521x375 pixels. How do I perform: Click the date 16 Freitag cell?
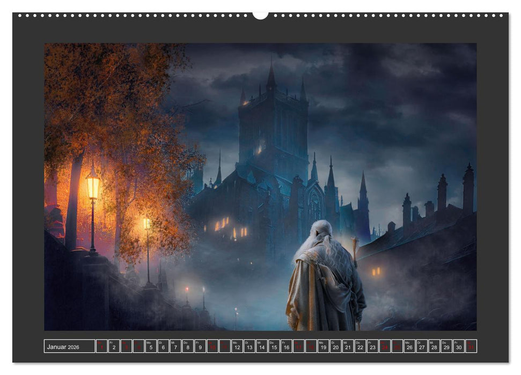(287, 346)
